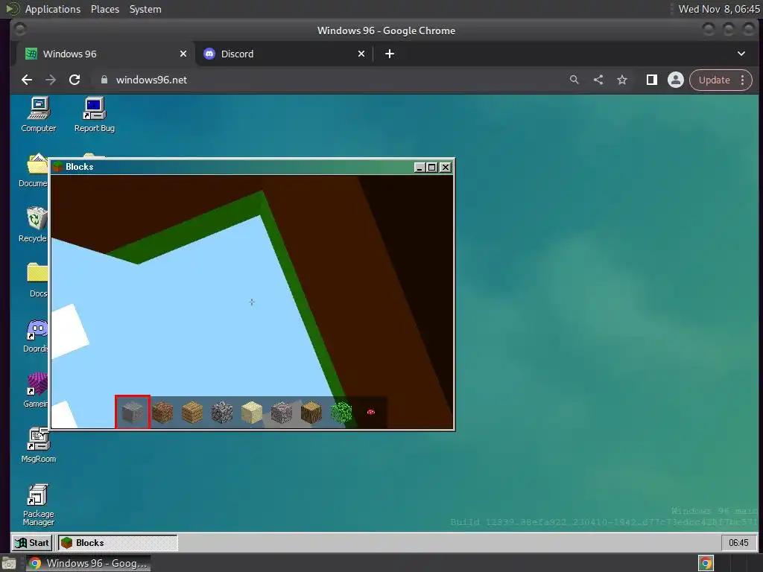Launch the Doordis desktop shortcut

click(36, 336)
